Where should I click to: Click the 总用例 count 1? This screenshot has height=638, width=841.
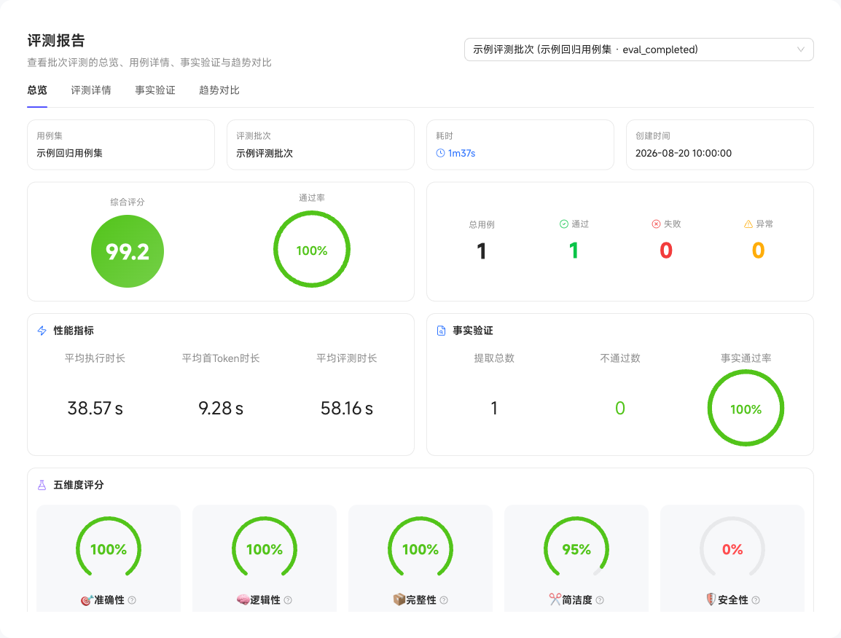[x=482, y=251]
